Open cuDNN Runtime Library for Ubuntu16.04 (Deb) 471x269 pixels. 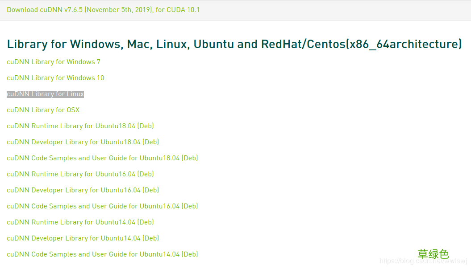tap(80, 174)
